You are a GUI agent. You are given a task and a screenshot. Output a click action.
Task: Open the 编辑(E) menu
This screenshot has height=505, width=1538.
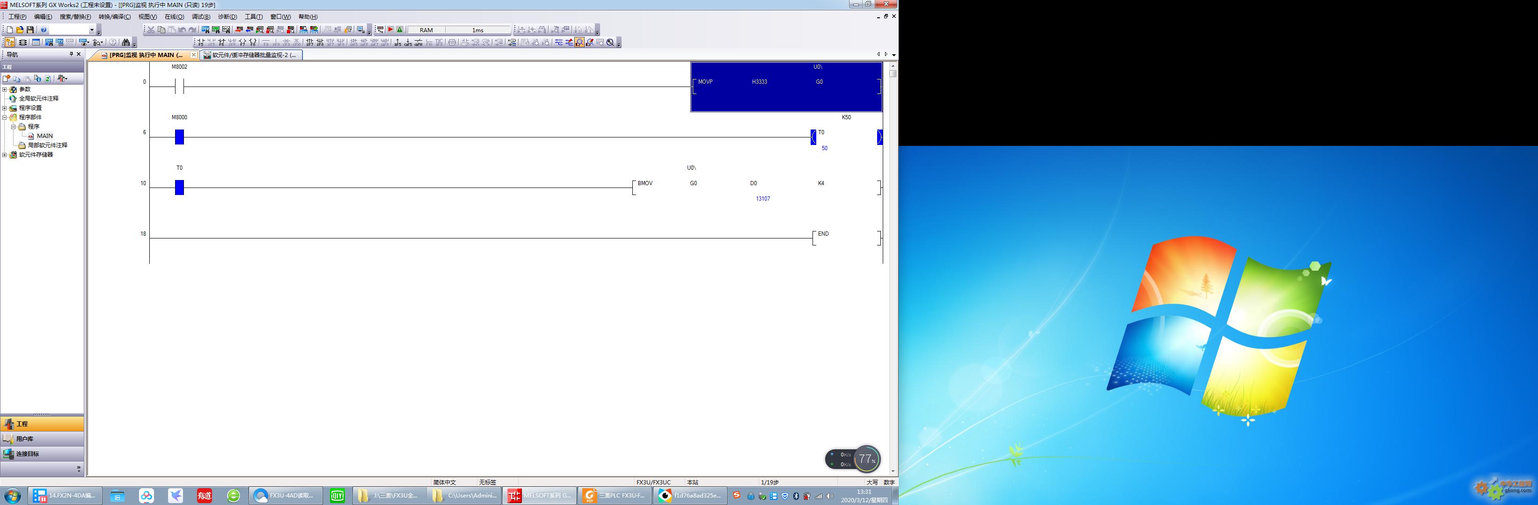pos(43,17)
